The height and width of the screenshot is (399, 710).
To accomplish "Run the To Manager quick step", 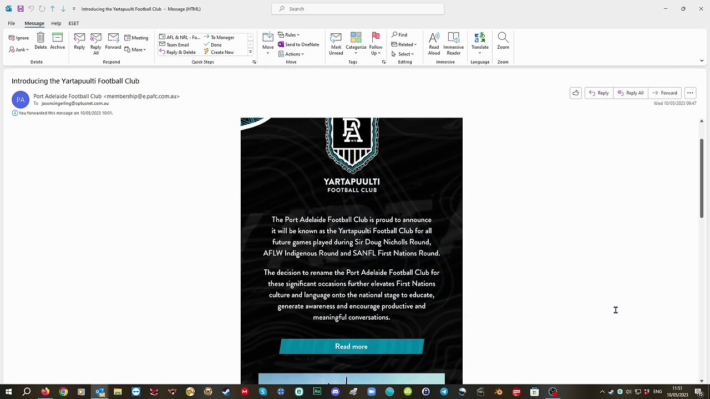I will (219, 37).
